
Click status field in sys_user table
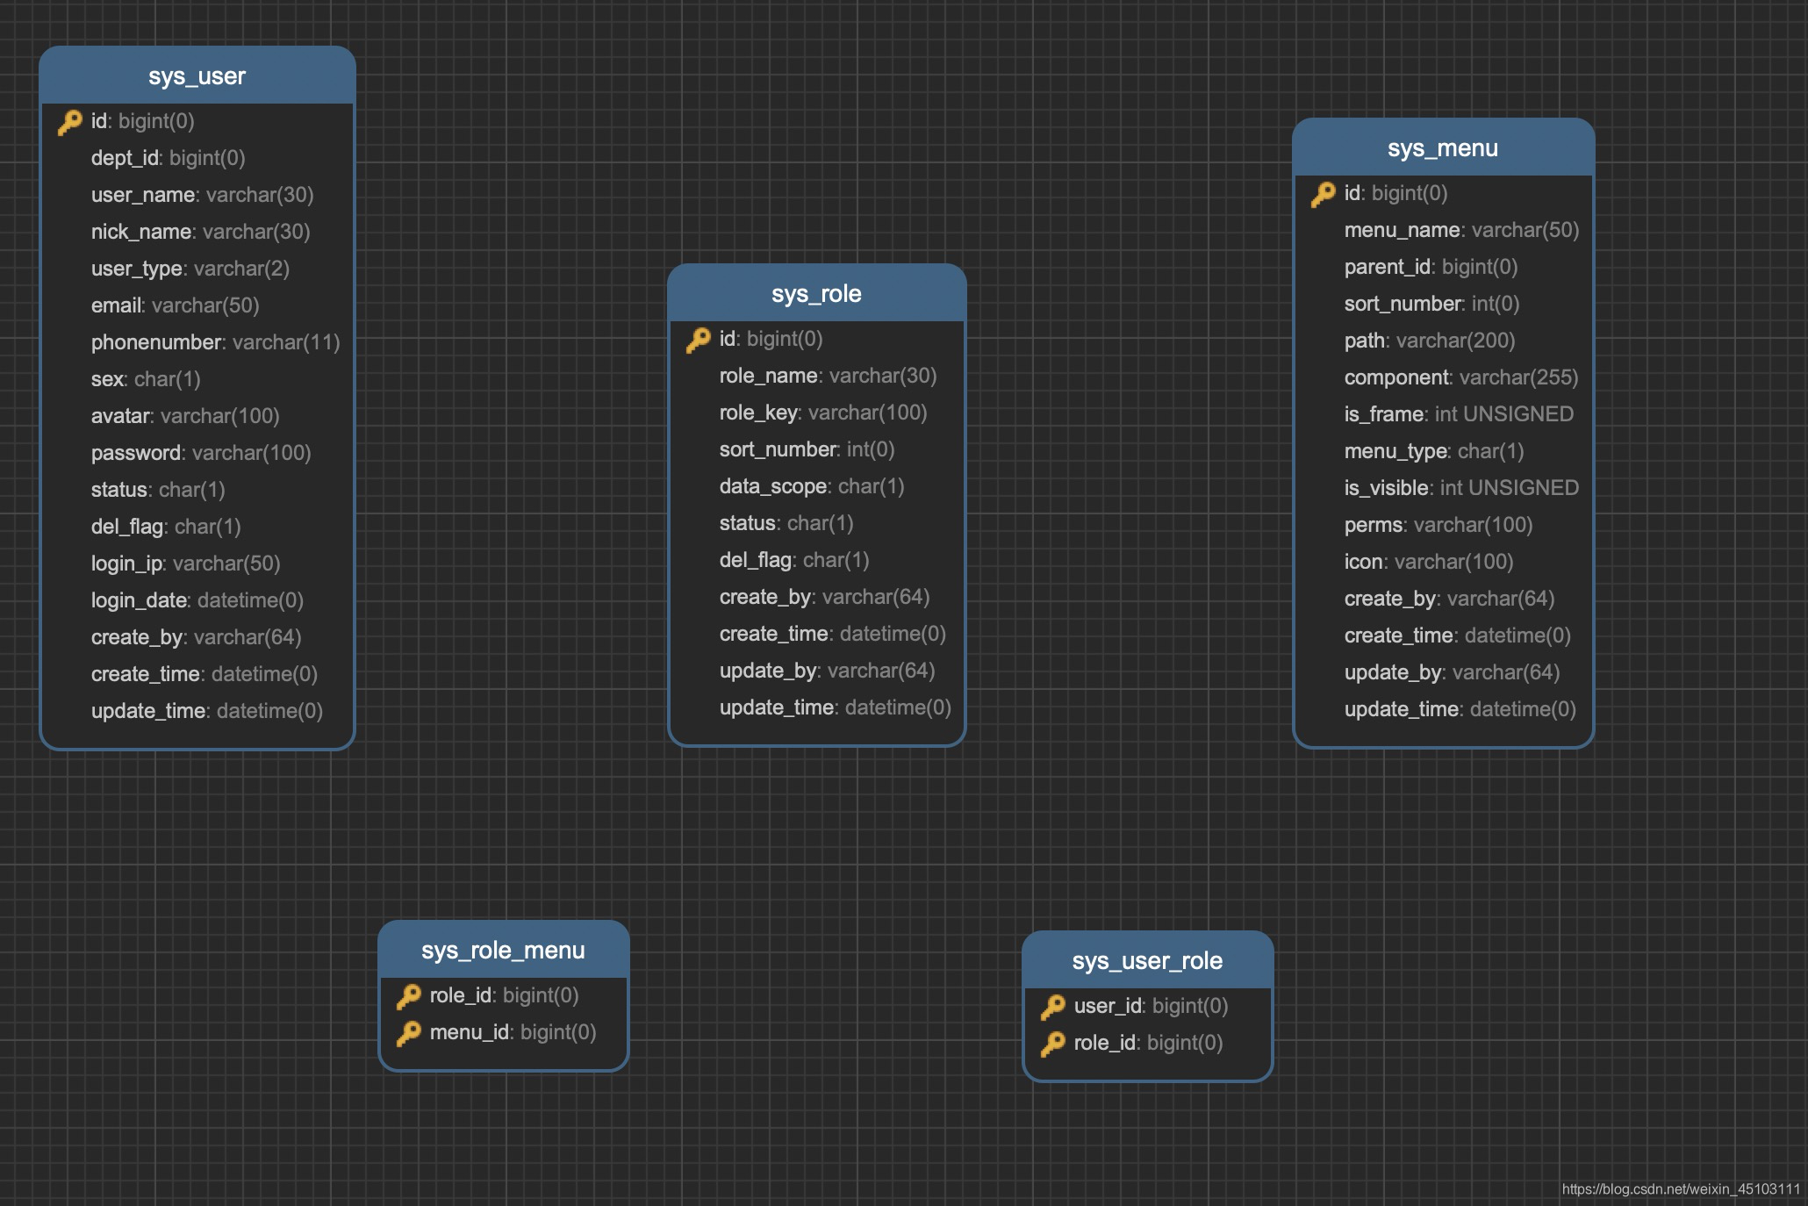tap(159, 490)
